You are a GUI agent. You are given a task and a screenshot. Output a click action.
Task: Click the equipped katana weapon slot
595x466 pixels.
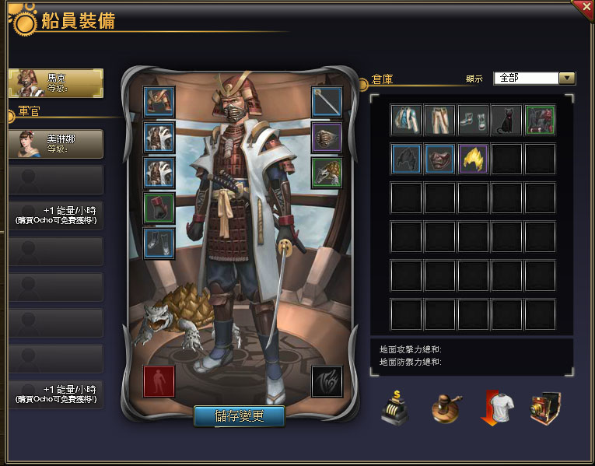(x=327, y=102)
